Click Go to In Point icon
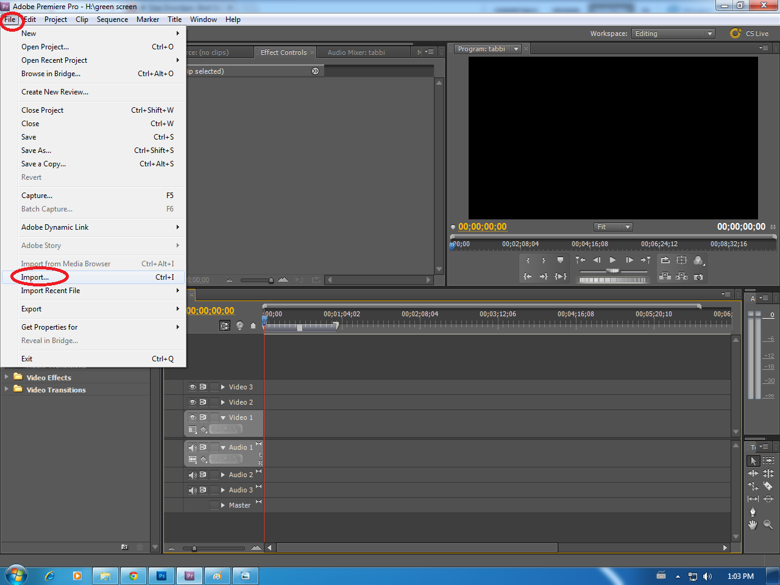The width and height of the screenshot is (780, 585). click(x=528, y=277)
